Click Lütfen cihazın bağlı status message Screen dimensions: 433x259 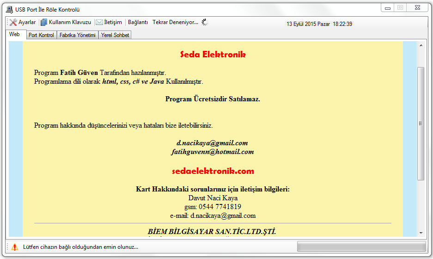coord(80,247)
